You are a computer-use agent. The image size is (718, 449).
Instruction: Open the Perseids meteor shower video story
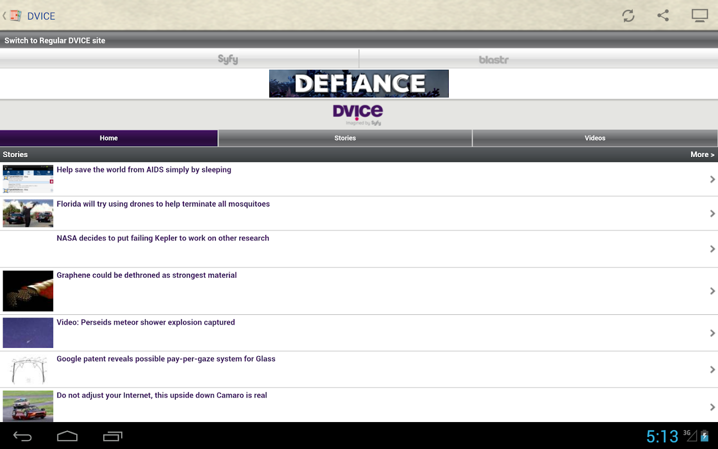click(x=146, y=323)
